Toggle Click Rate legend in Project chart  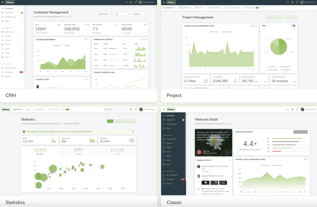tap(214, 32)
